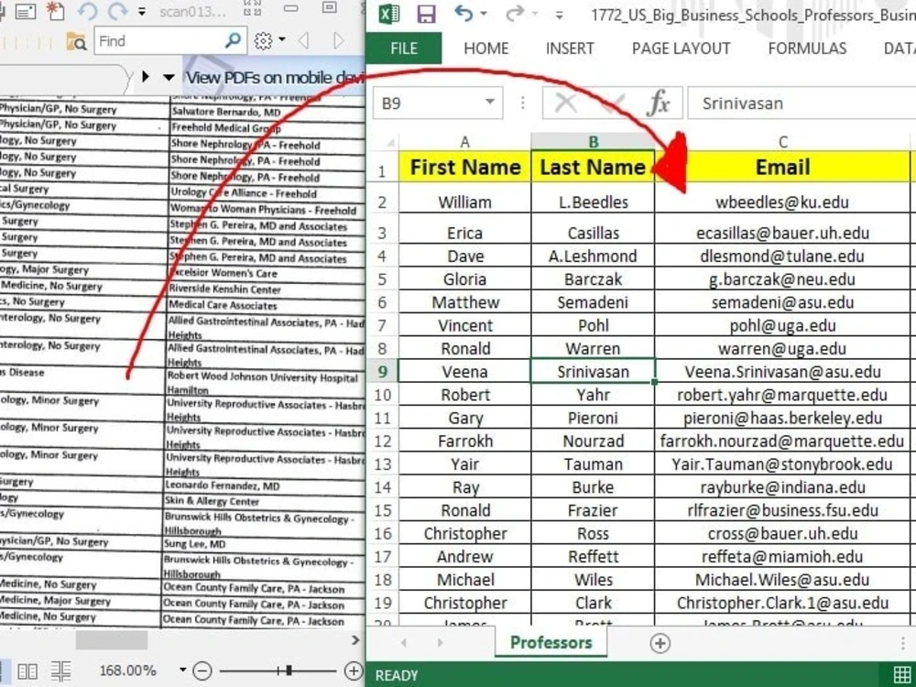Expand the Name Box dropdown arrow
Viewport: 916px width, 687px height.
point(490,103)
